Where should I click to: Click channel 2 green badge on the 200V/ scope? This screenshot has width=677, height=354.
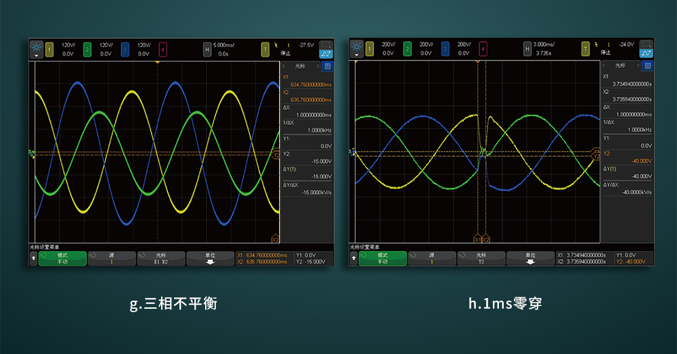click(407, 49)
